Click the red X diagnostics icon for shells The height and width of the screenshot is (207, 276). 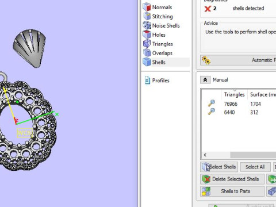(x=208, y=9)
